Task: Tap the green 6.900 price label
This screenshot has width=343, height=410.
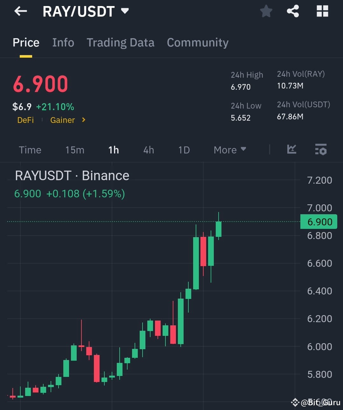Action: tap(318, 222)
